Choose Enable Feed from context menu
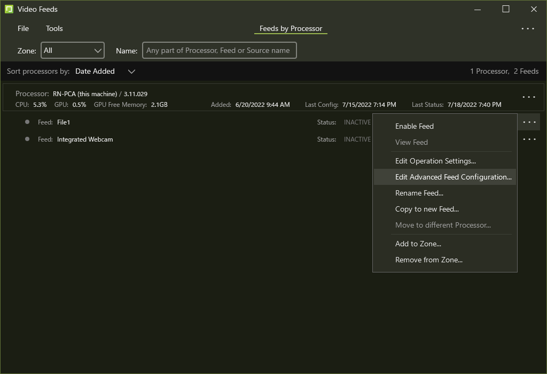This screenshot has height=374, width=547. point(414,127)
